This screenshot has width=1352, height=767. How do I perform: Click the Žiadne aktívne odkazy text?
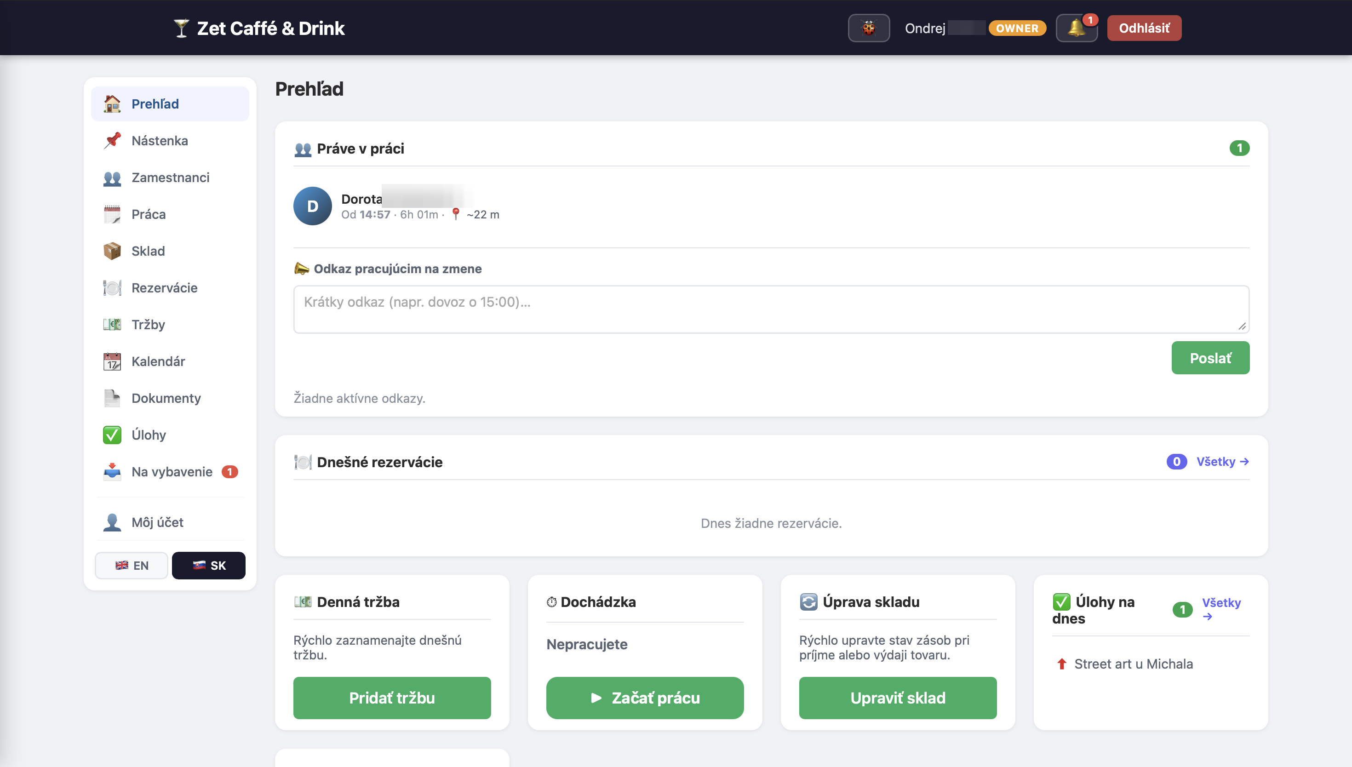coord(359,398)
